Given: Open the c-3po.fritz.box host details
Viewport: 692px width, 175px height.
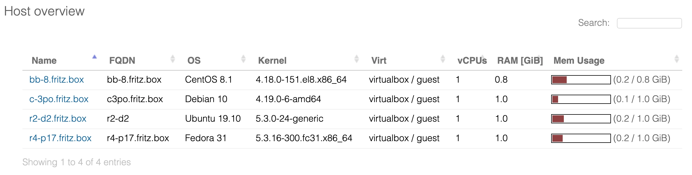Looking at the screenshot, I should click(x=59, y=99).
